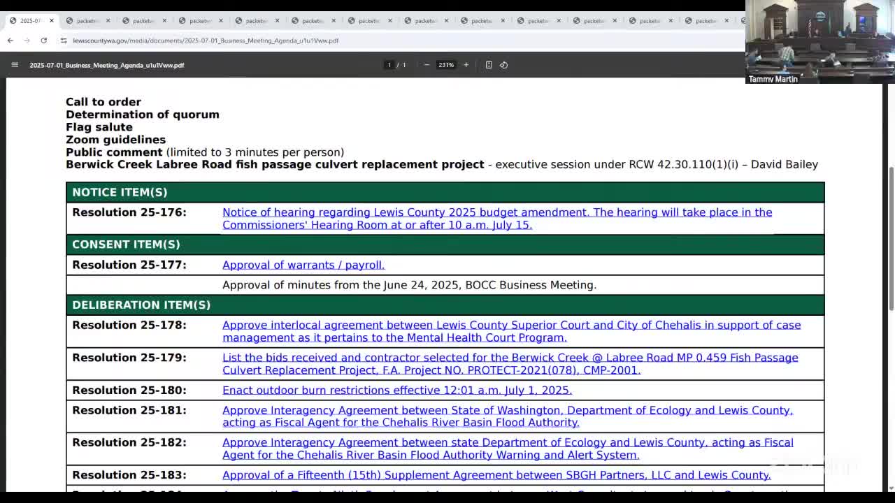The width and height of the screenshot is (895, 503).
Task: Open the Chehalis River Basin Flood Authority agreement link
Action: 508,416
